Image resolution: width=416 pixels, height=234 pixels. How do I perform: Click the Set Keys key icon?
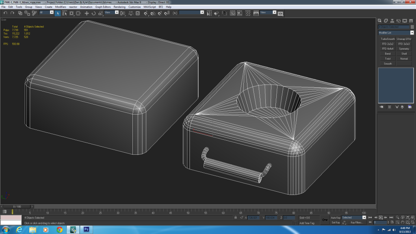click(325, 220)
